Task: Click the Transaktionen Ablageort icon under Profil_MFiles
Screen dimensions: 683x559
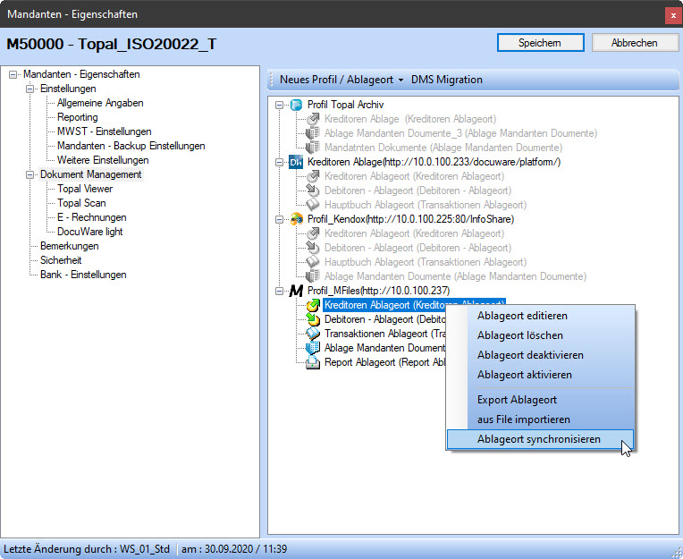Action: [313, 334]
